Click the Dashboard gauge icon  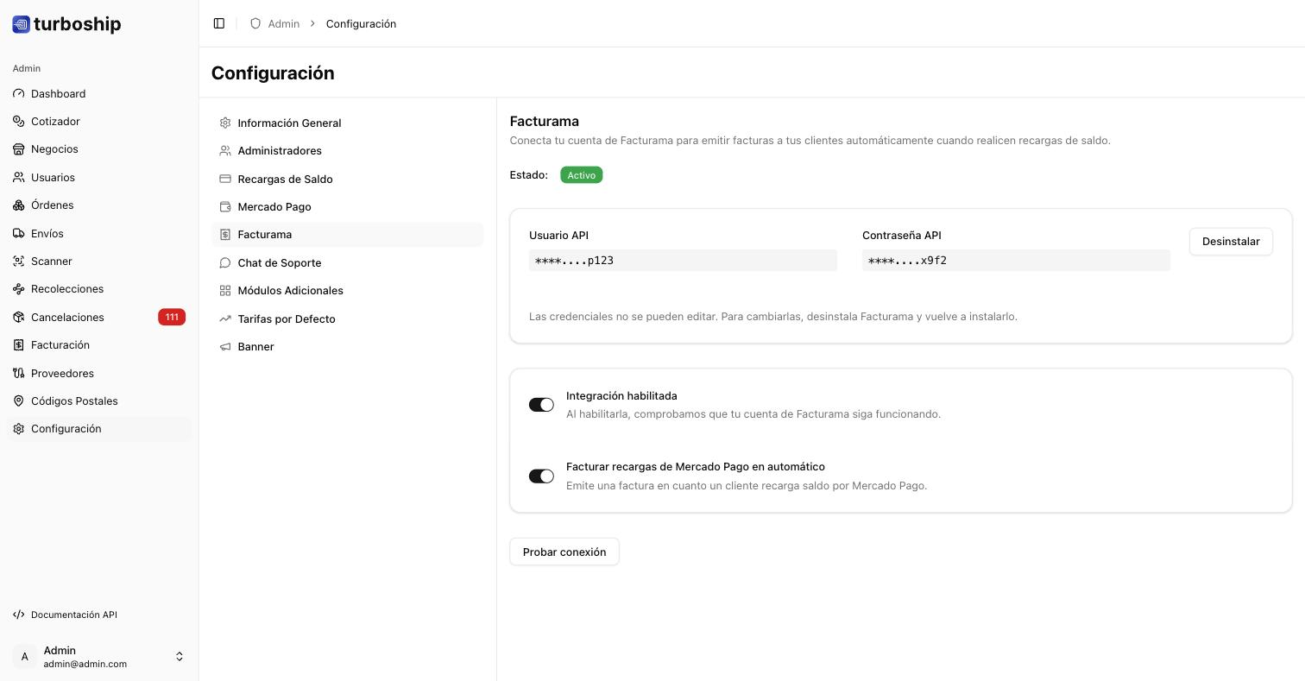tap(19, 93)
